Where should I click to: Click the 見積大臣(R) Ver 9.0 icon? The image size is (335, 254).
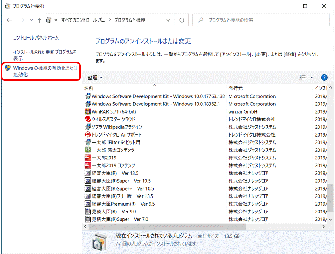click(x=88, y=211)
